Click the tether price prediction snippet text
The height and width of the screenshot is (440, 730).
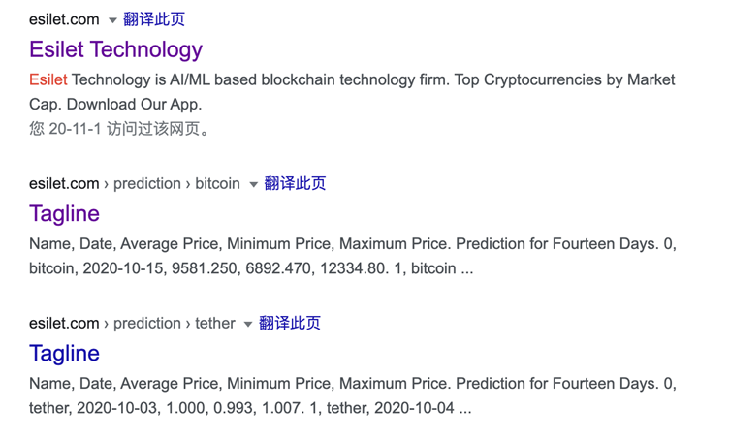(352, 395)
